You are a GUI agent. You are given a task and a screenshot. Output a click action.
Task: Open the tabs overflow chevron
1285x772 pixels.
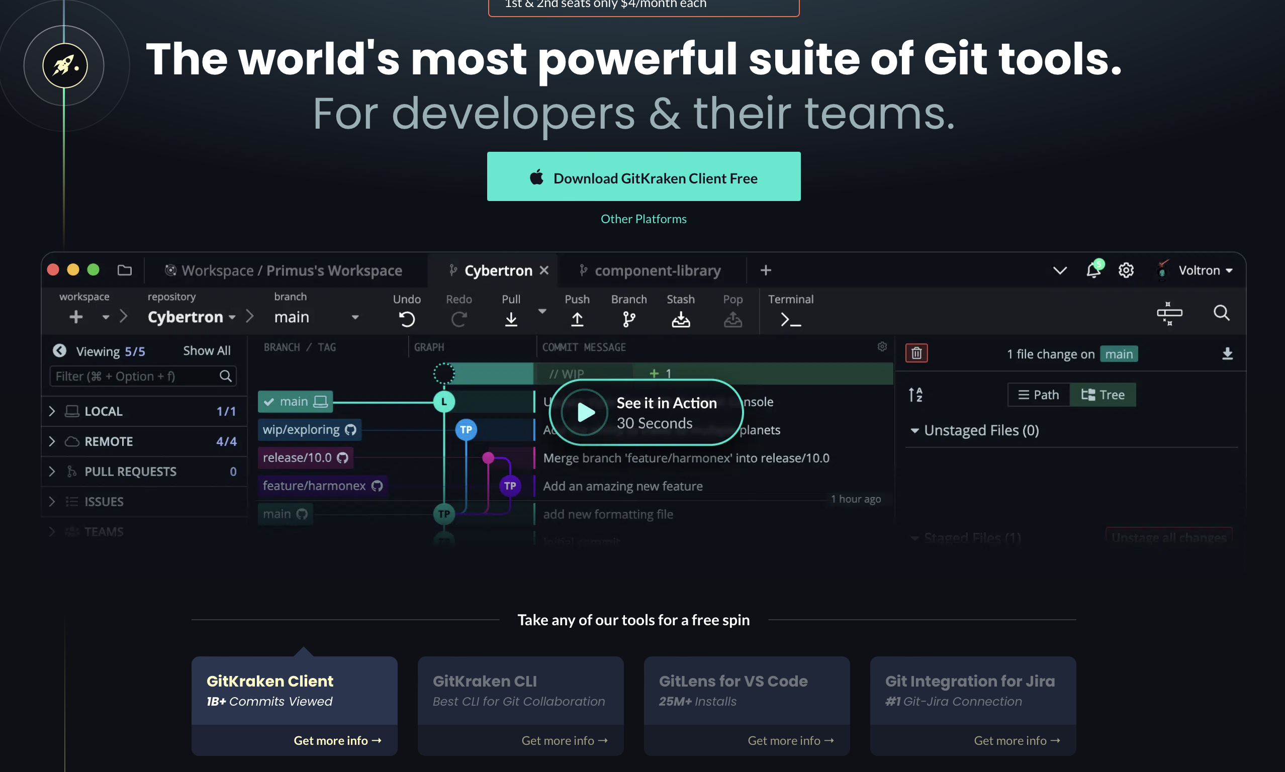[1059, 270]
